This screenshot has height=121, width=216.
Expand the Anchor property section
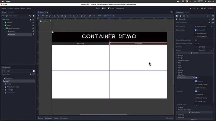(x=181, y=55)
